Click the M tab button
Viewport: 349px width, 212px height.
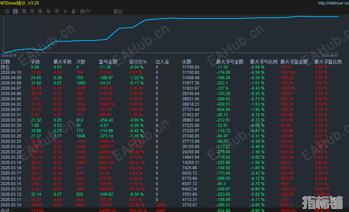65,11
